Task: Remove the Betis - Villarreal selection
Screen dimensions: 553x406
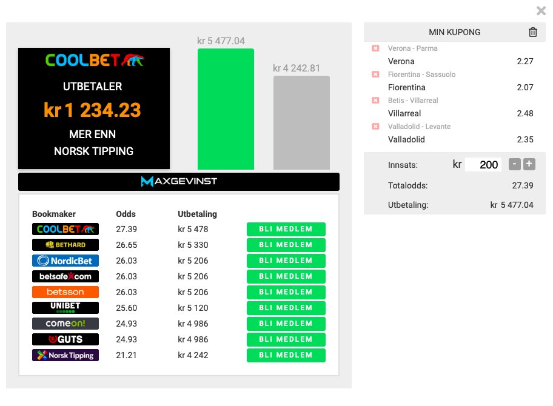Action: [375, 101]
